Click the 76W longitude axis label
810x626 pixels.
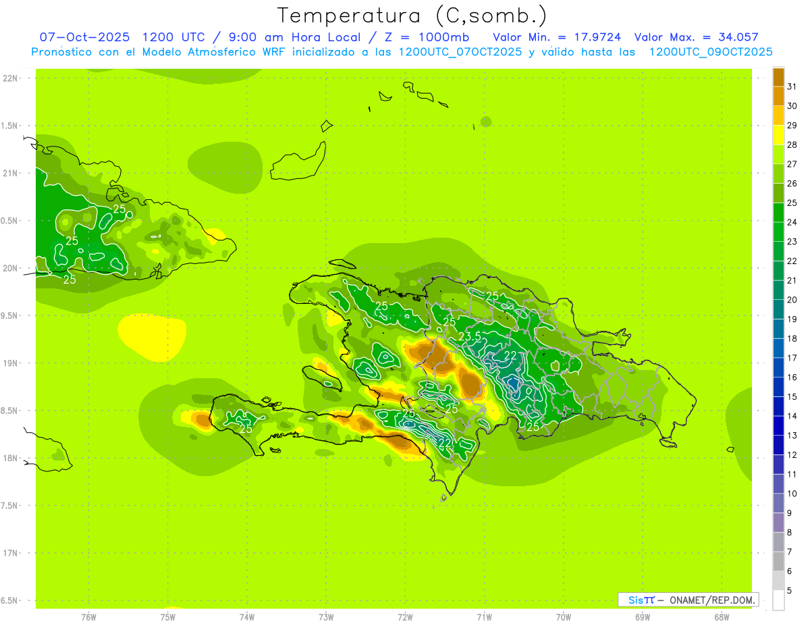pyautogui.click(x=88, y=617)
